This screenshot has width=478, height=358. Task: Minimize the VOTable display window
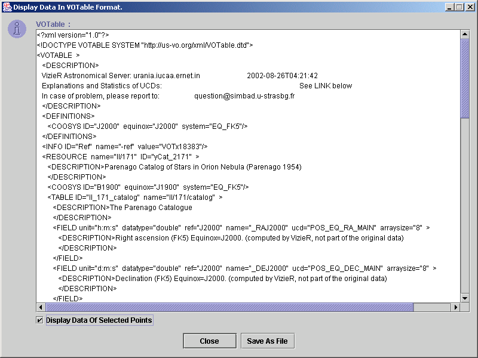click(x=449, y=7)
